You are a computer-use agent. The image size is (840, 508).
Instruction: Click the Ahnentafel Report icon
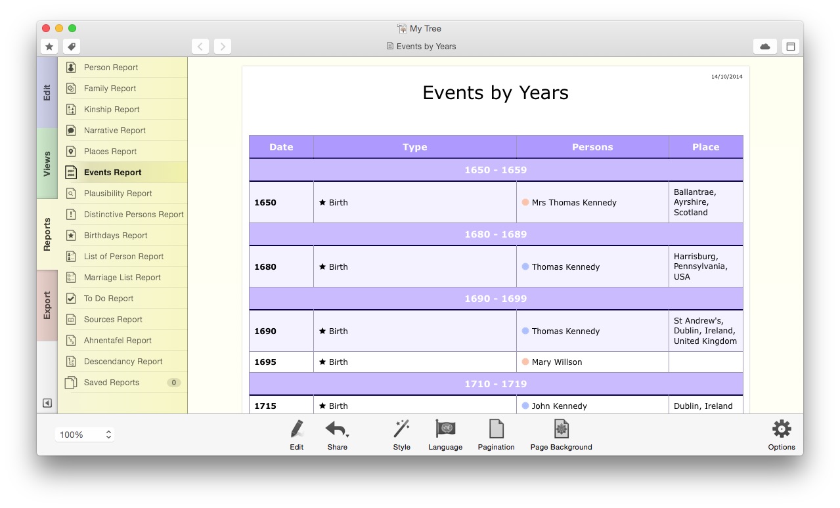[x=71, y=341]
